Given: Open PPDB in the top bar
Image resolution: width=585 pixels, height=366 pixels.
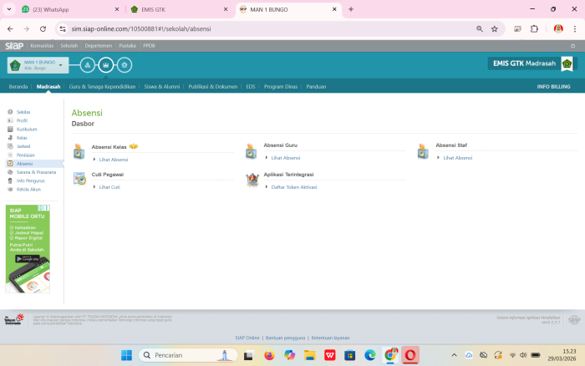Looking at the screenshot, I should pyautogui.click(x=149, y=46).
